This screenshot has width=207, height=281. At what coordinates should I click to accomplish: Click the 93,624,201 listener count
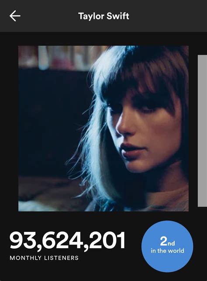[67, 240]
